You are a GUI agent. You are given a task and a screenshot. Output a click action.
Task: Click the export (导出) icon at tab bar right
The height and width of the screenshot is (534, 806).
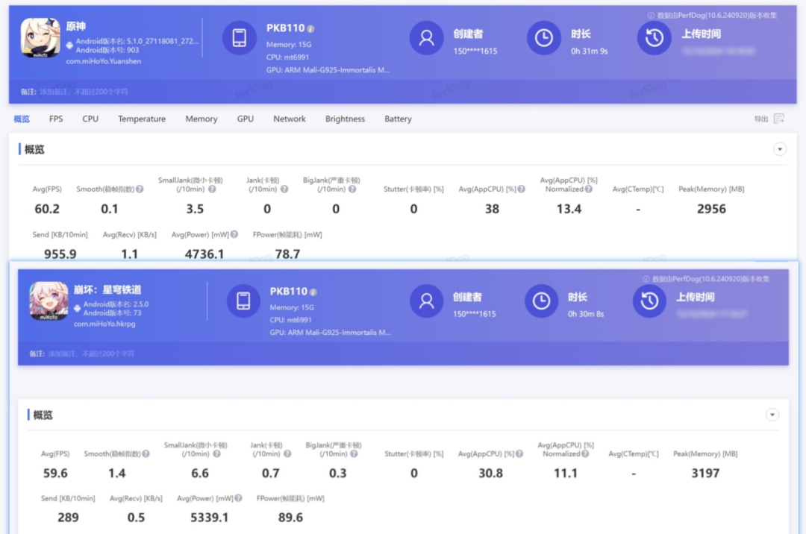pos(779,119)
